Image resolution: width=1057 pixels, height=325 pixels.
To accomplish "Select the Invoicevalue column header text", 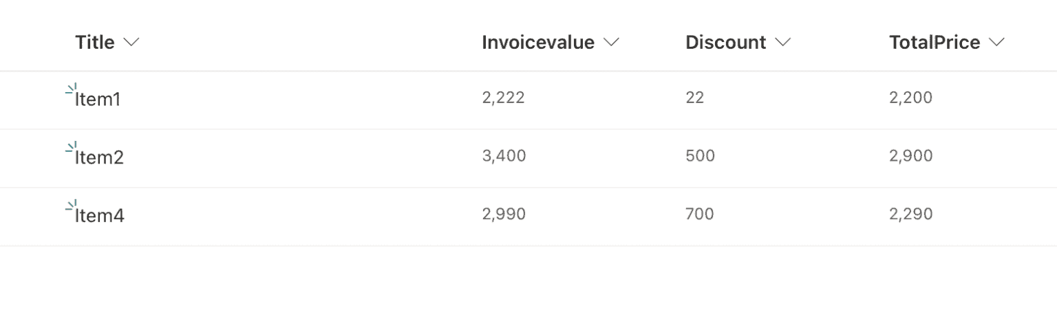I will [538, 43].
